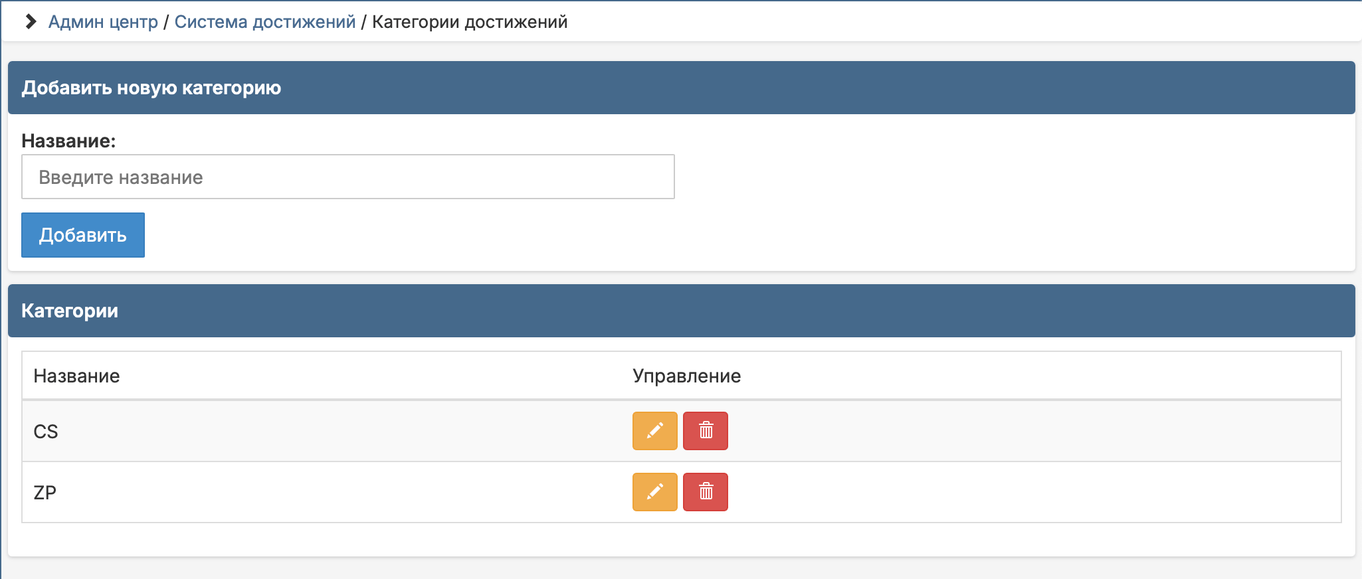Click the CS row in the table
The image size is (1362, 579).
(266, 430)
